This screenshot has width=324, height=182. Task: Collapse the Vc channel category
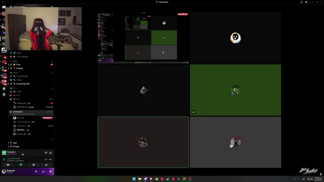[x=13, y=88]
